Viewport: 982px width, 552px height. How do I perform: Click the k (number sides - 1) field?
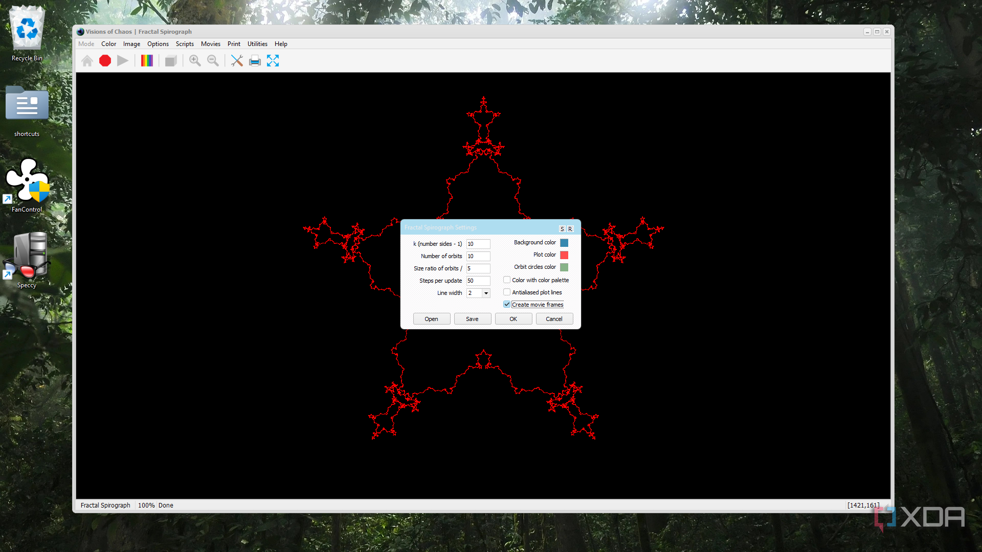[x=478, y=244]
